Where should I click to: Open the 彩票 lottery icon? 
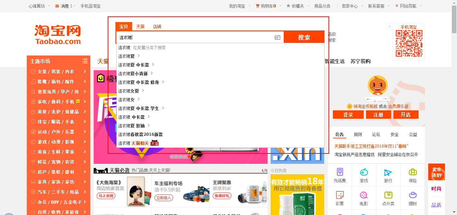coord(340,195)
